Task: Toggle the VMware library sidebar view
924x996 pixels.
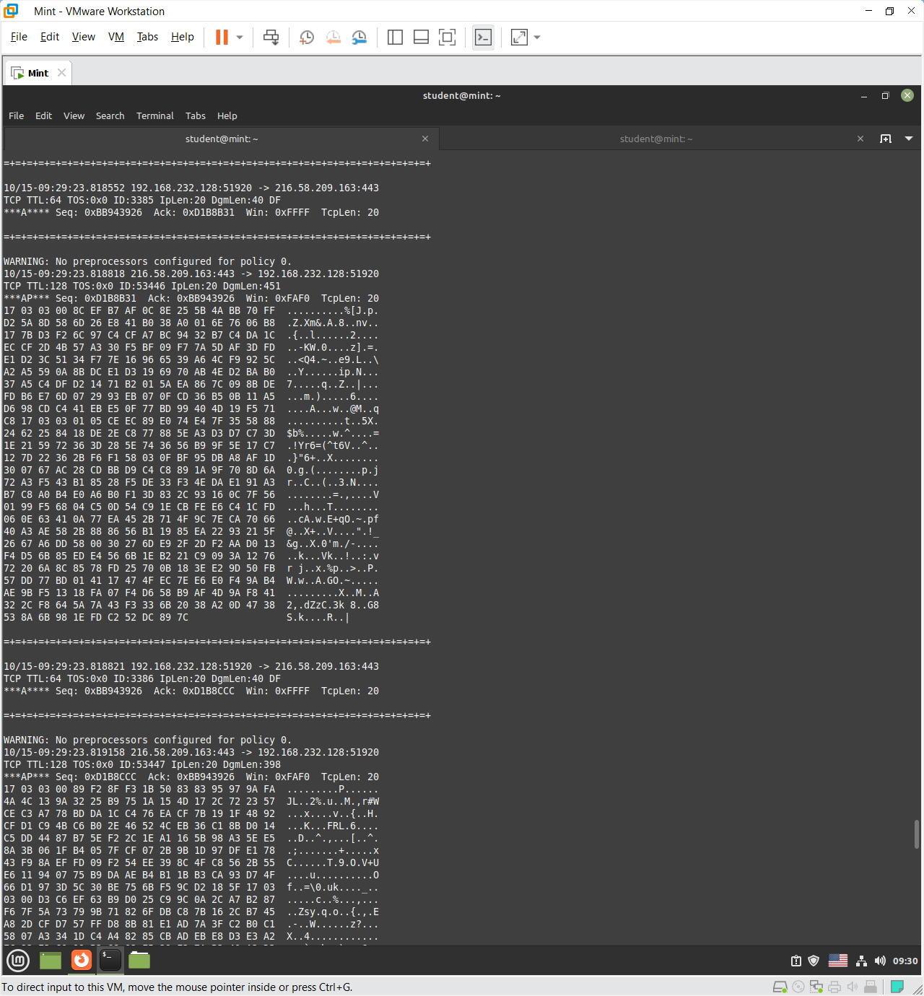Action: 395,38
